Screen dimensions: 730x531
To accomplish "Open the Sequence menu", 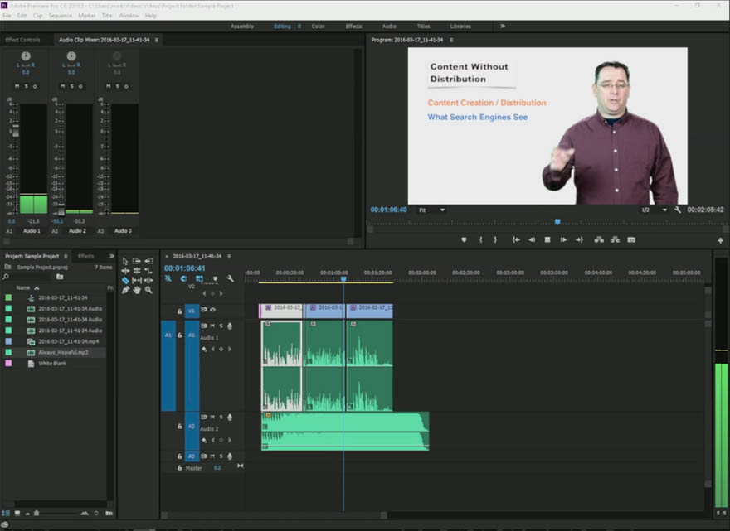I will click(60, 16).
